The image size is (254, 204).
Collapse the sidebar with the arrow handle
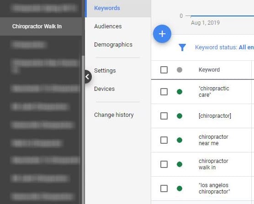pyautogui.click(x=88, y=77)
